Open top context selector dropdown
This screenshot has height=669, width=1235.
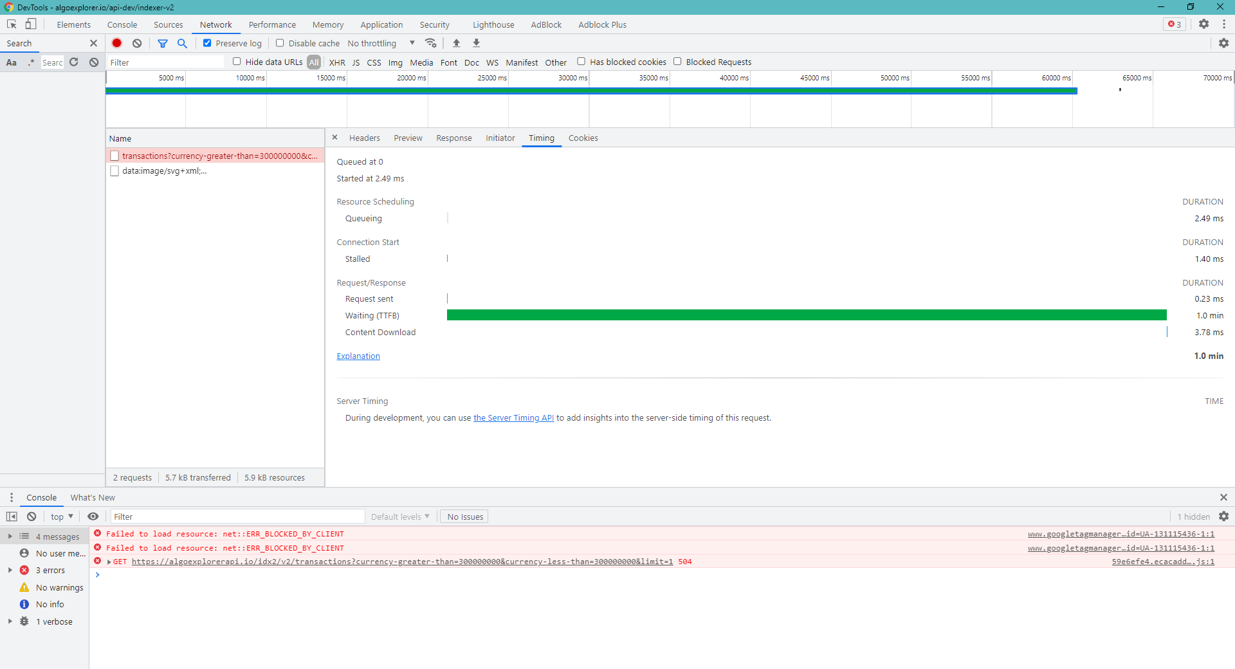62,517
